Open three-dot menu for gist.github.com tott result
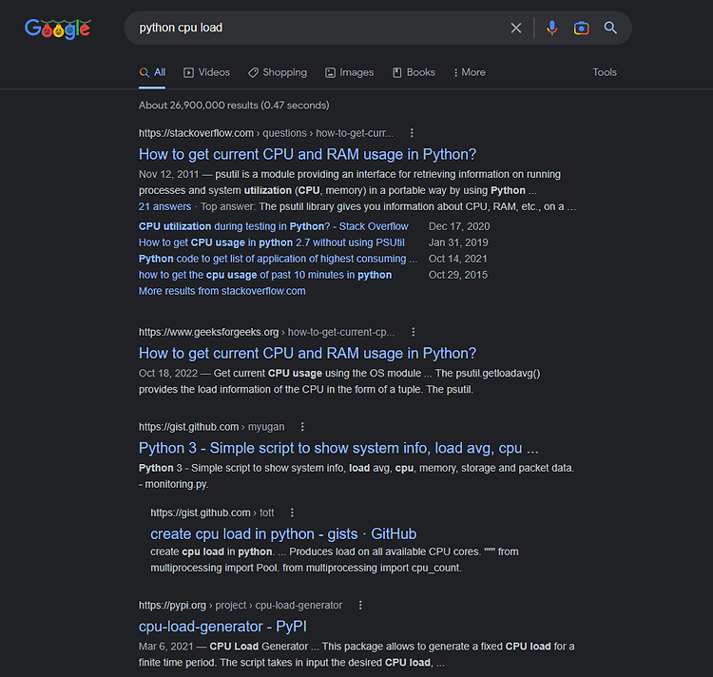 point(292,513)
